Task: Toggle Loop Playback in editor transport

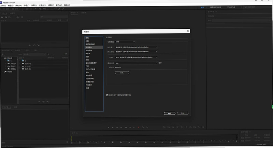Action: pos(143,127)
